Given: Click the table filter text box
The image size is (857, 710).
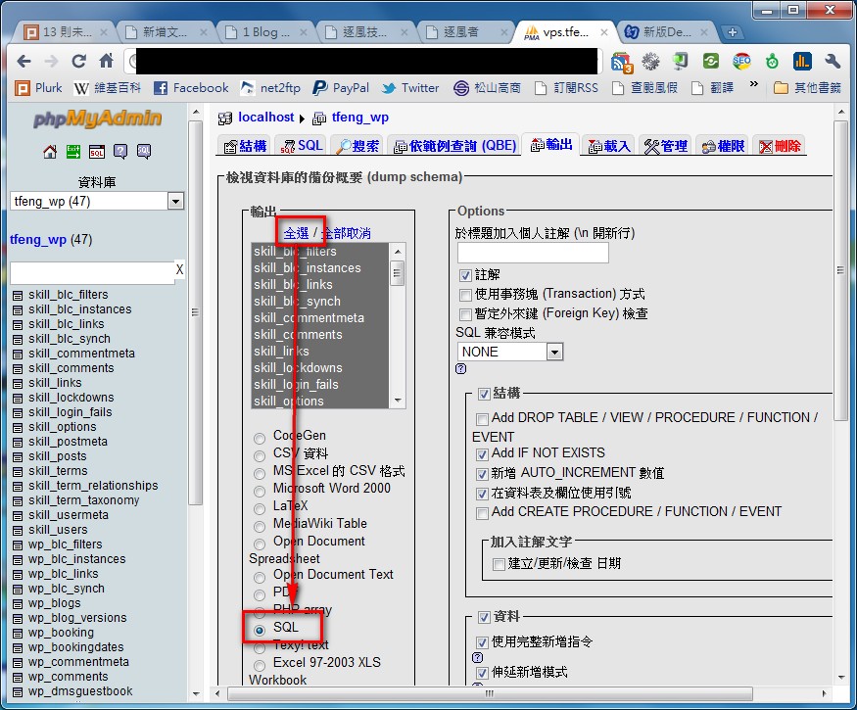Looking at the screenshot, I should point(92,273).
